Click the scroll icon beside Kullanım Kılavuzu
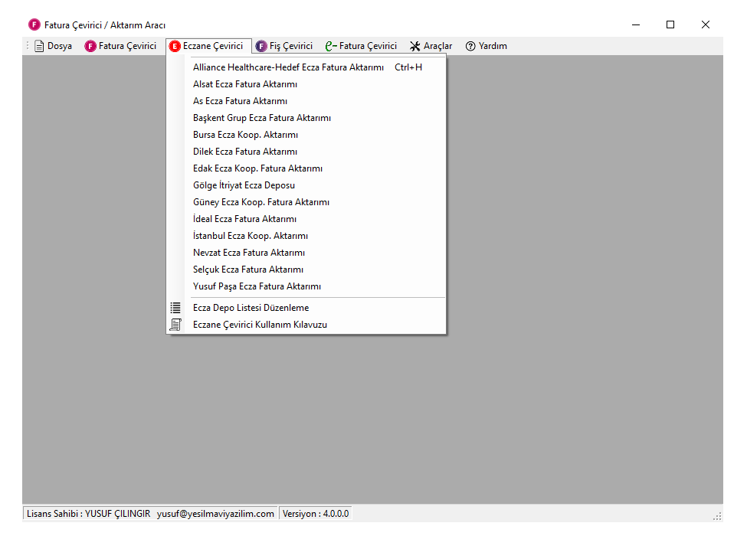The image size is (747, 536). 175,325
